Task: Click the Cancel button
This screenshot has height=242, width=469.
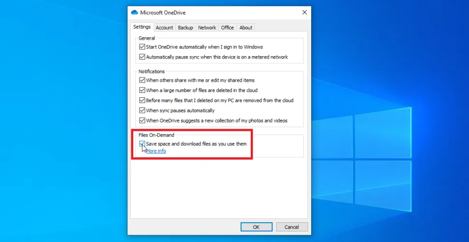Action: [x=291, y=227]
